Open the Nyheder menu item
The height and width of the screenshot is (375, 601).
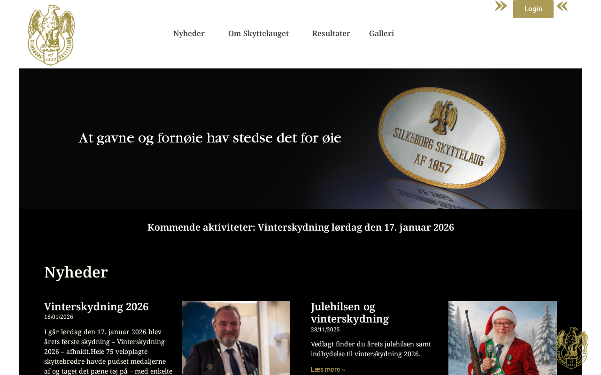point(189,33)
